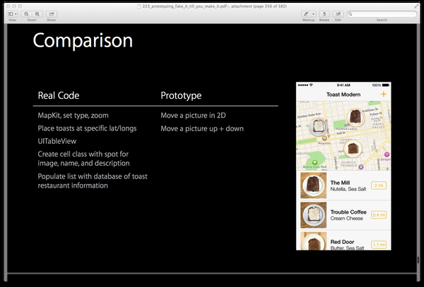Click the Prototype column header
The height and width of the screenshot is (287, 424).
(x=181, y=95)
